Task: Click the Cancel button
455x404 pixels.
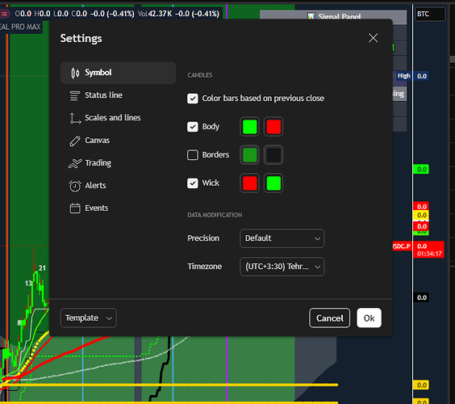Action: pos(330,318)
